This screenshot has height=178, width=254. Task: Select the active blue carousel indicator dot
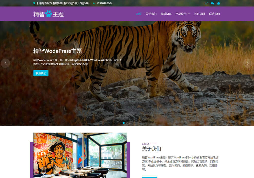coord(124,123)
